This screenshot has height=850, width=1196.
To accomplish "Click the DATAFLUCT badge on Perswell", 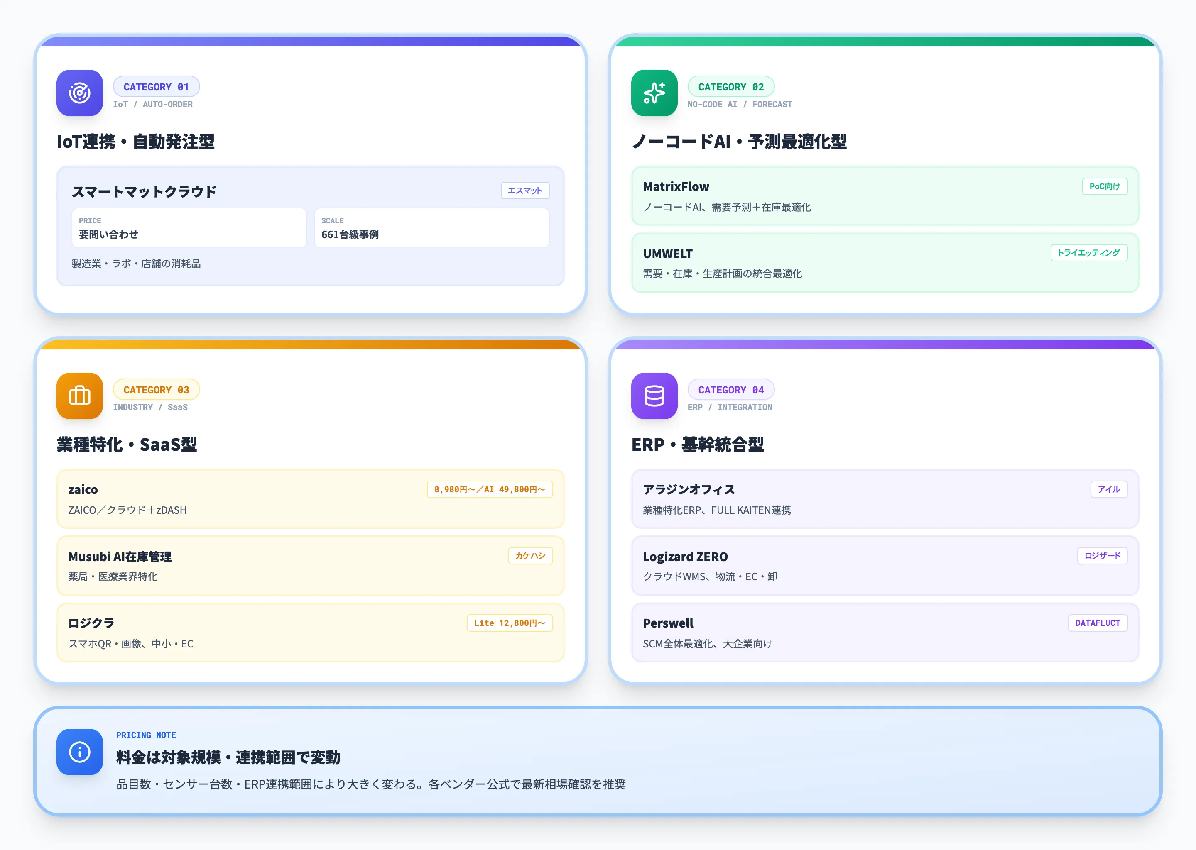I will [x=1098, y=622].
